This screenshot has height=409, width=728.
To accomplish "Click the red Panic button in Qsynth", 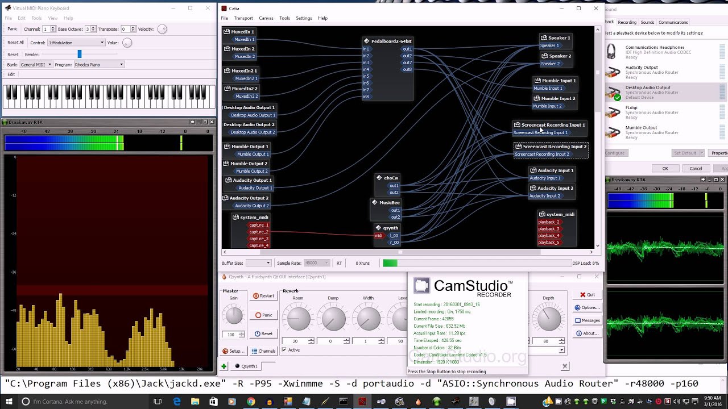I will (x=264, y=315).
